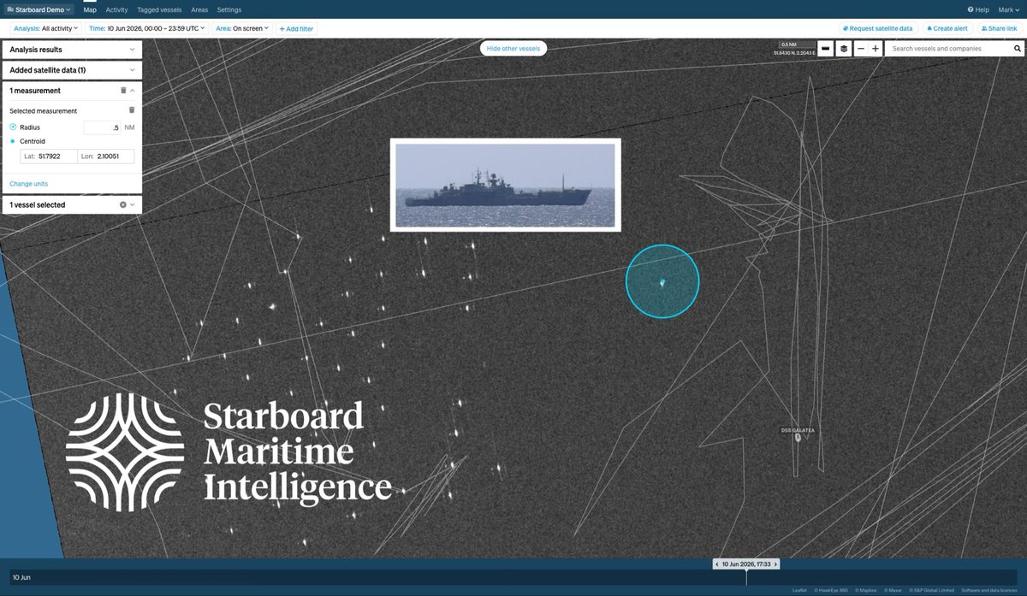1027x596 pixels.
Task: Open the Help menu
Action: [978, 9]
